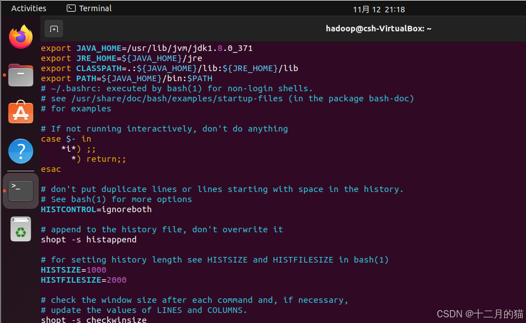Viewport: 526px width, 323px height.
Task: Select the Terminal icon in the dock
Action: 21,191
